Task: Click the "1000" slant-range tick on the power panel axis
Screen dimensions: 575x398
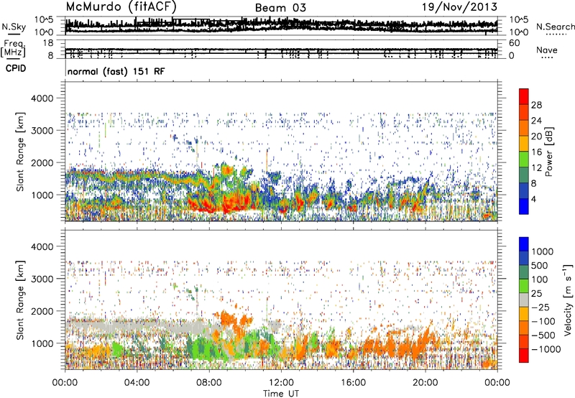Action: (42, 195)
